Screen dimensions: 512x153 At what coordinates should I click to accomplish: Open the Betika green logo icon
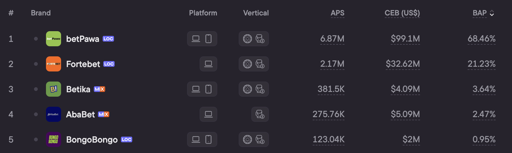coord(54,89)
